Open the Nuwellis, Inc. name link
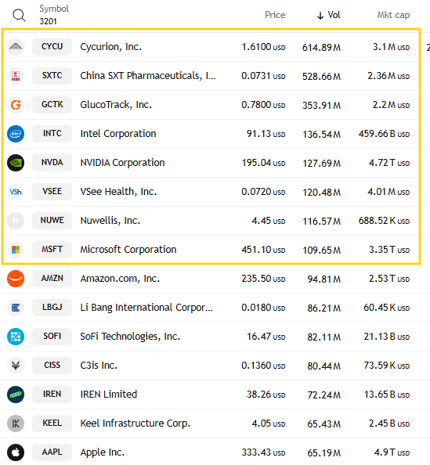Image resolution: width=430 pixels, height=465 pixels. 110,221
